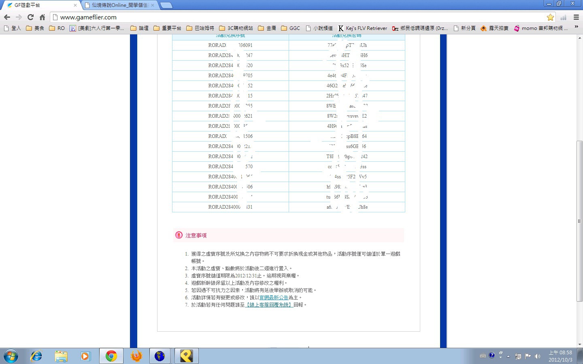Screen dimensions: 583x364
Task: Open the 美食 bookmark folder
Action: point(35,28)
